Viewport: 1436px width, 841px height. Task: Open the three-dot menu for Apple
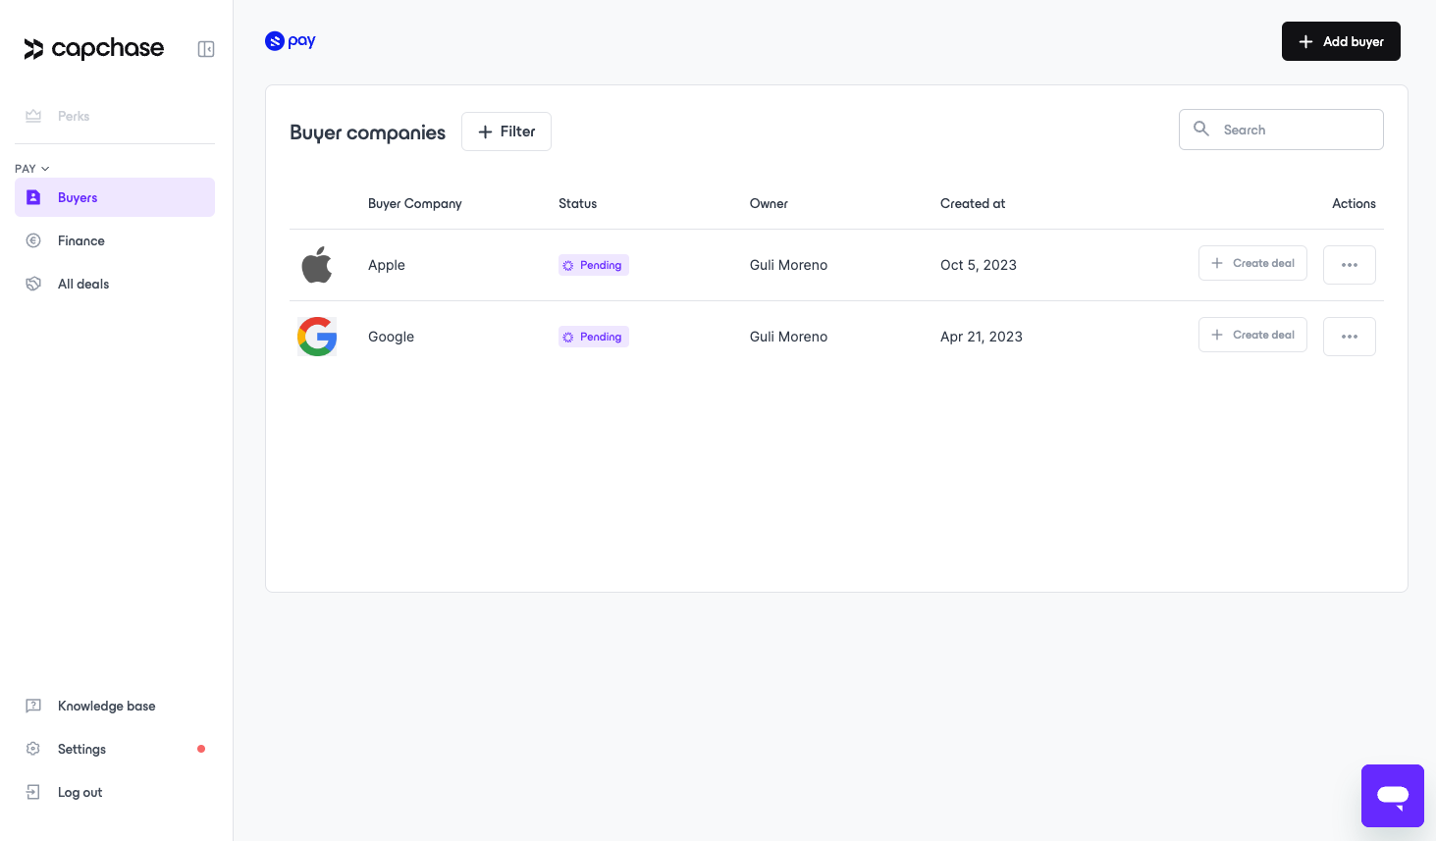coord(1350,265)
